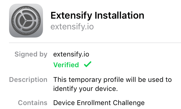The width and height of the screenshot is (181, 109).
Task: Click the green Verified checkmark icon
Action: [88, 64]
